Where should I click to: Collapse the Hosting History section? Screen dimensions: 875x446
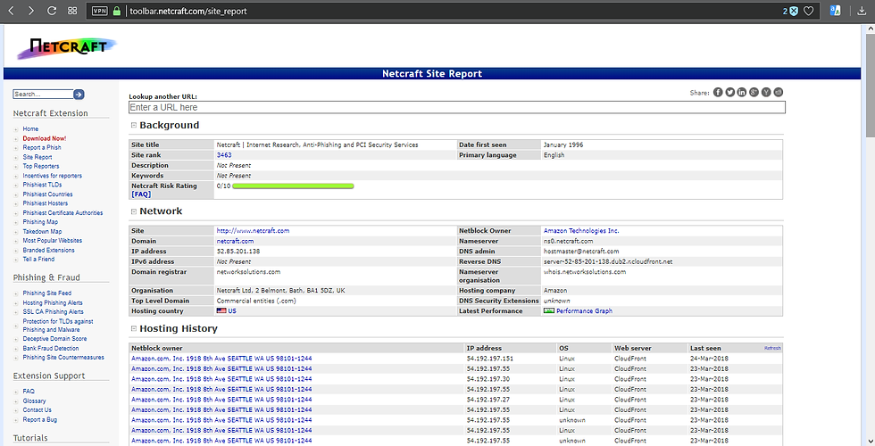tap(133, 329)
